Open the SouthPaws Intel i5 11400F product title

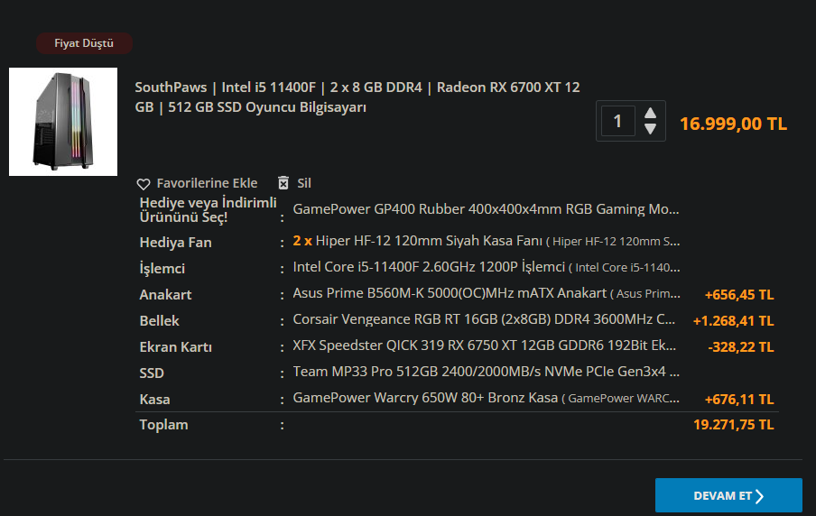point(357,97)
